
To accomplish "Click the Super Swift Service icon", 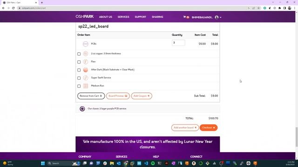I will (x=86, y=78).
